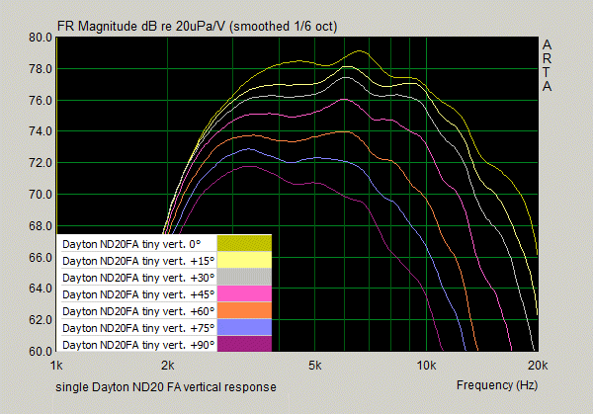Viewport: 593px width, 414px height.
Task: Click the caption 'single Dayton ND20 FA vertical response'
Action: click(x=166, y=387)
